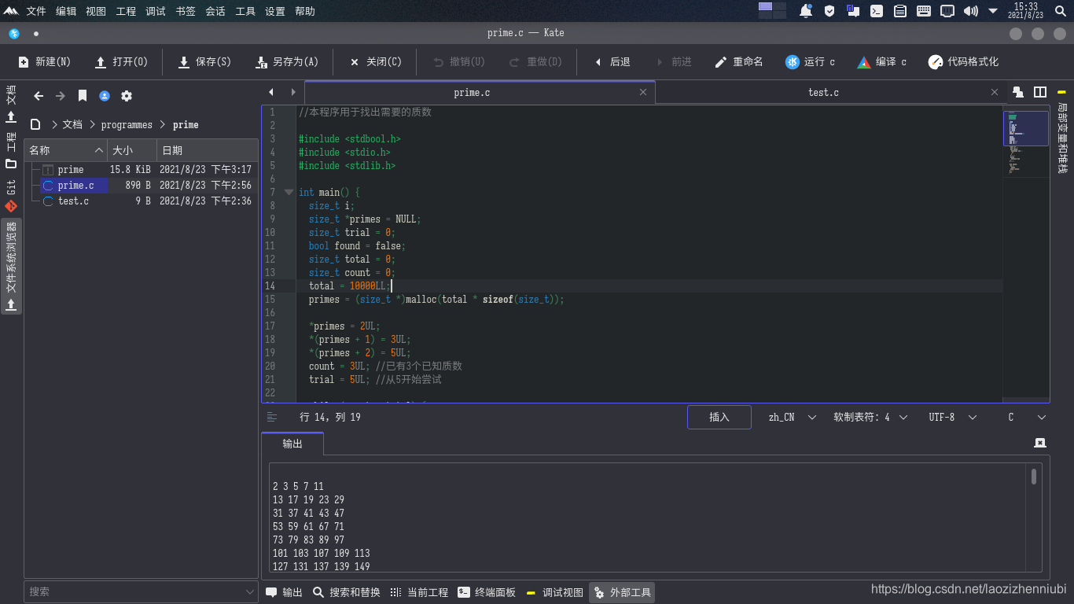1074x604 pixels.
Task: Toggle insert mode with the 插入 button
Action: [x=719, y=417]
